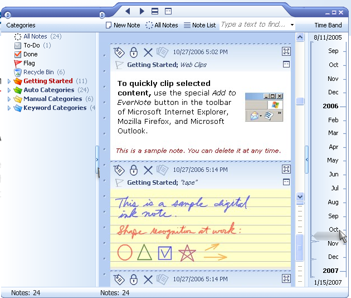Create a New Note
The width and height of the screenshot is (351, 298).
click(123, 25)
